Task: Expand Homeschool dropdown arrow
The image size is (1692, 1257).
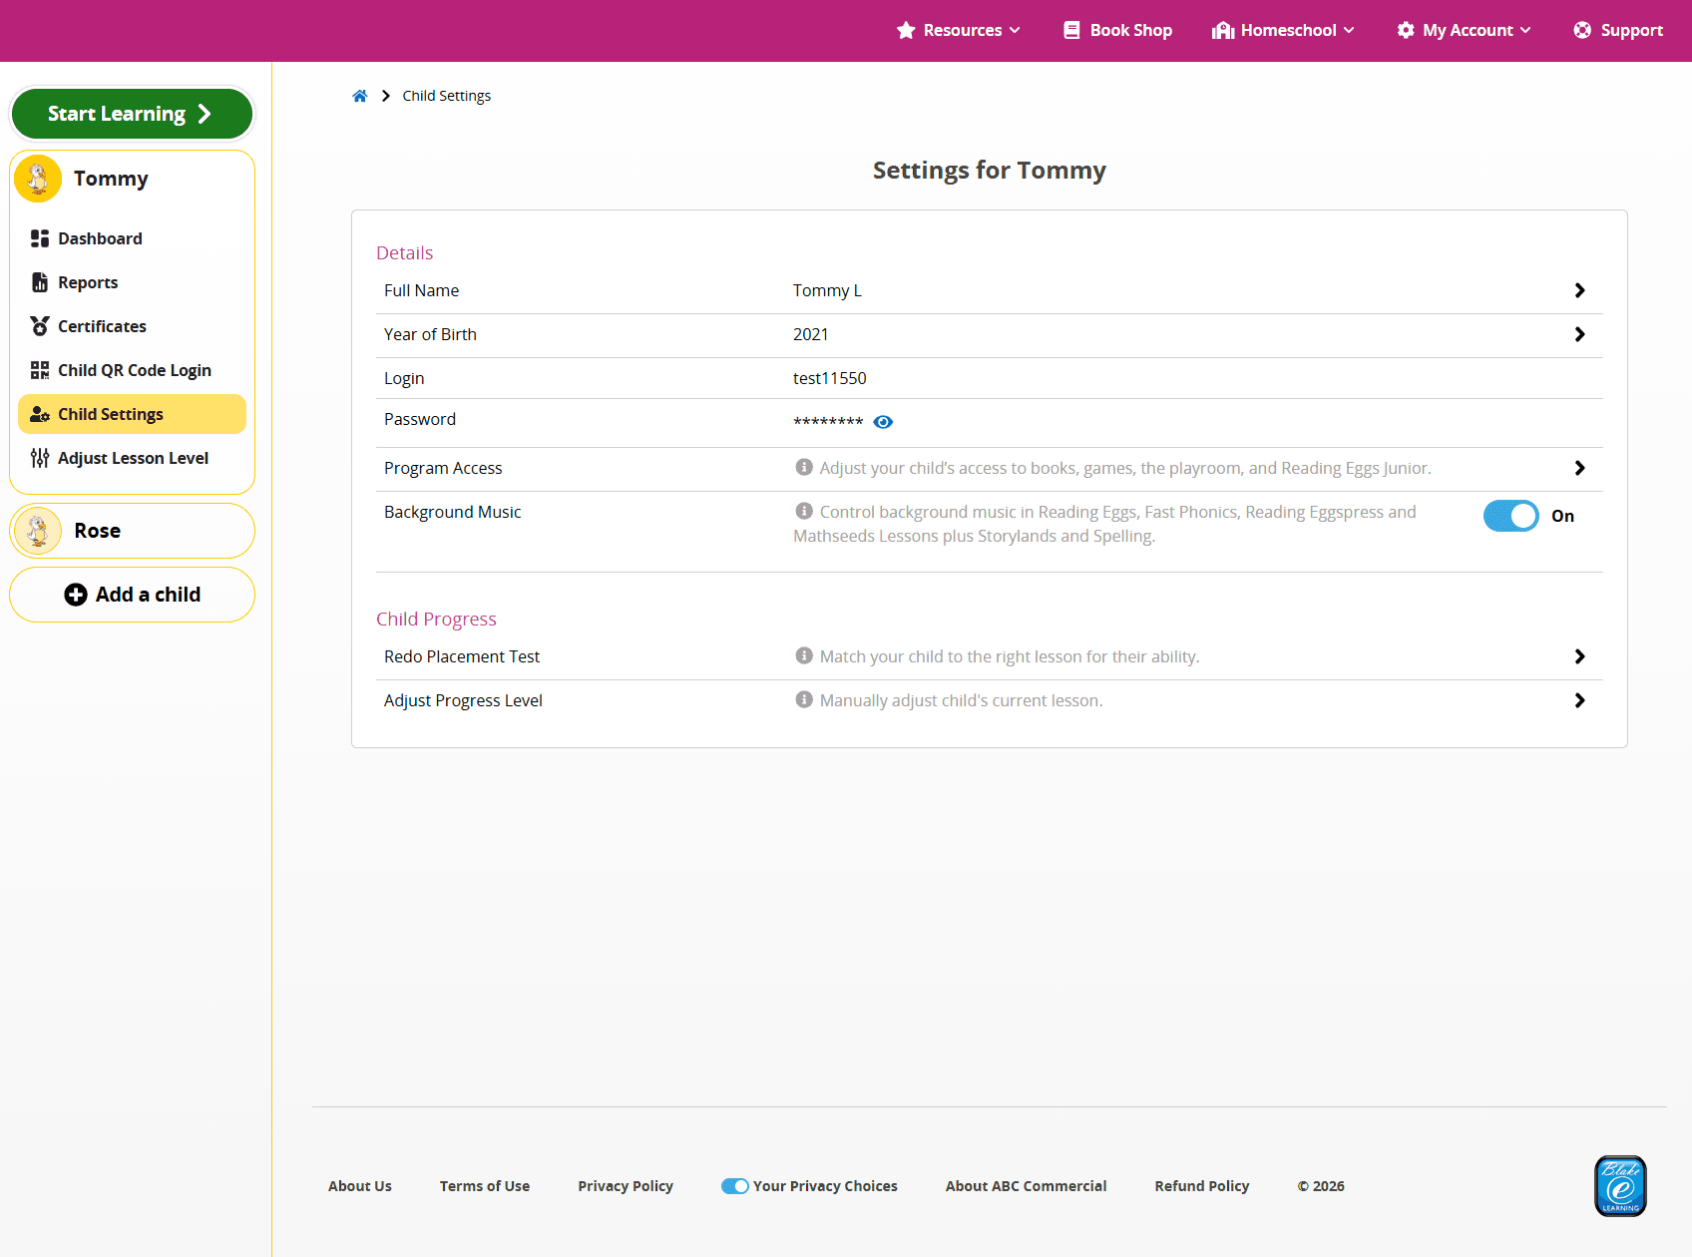Action: [x=1349, y=30]
